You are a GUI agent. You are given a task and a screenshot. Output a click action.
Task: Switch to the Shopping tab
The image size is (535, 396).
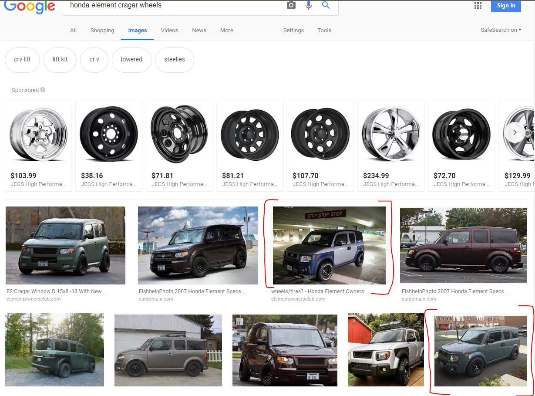[x=102, y=30]
